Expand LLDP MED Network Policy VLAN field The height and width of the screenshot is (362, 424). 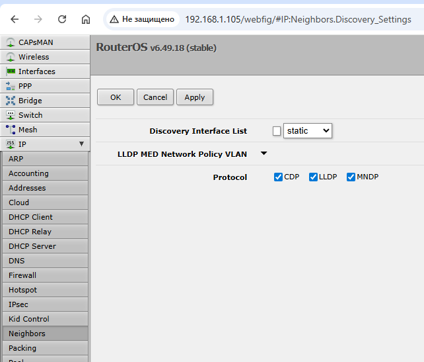point(264,154)
